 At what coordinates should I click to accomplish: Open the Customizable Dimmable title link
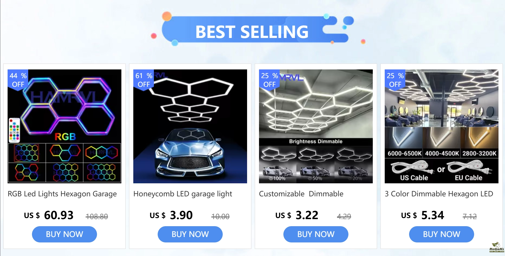[x=301, y=194]
